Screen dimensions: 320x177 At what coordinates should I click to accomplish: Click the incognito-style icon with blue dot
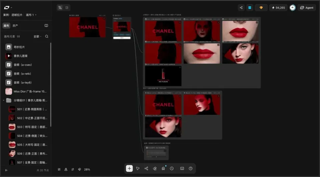[163, 168]
